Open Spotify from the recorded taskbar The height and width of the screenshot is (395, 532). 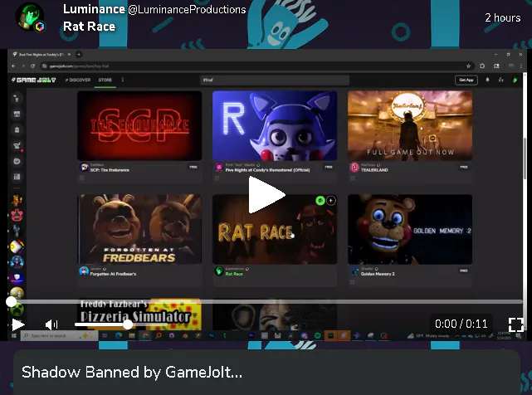coord(317,335)
